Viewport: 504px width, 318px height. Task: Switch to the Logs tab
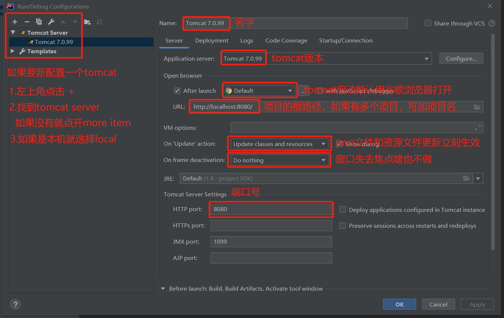click(x=247, y=41)
